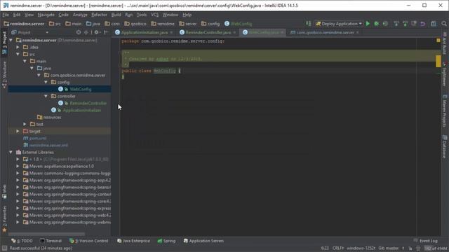Viewport: 449px width, 252px height.
Task: Open the Refactor menu
Action: [x=99, y=15]
